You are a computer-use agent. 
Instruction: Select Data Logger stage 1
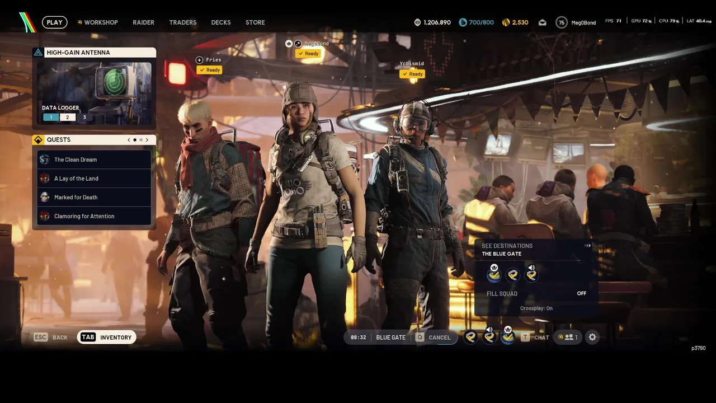51,118
